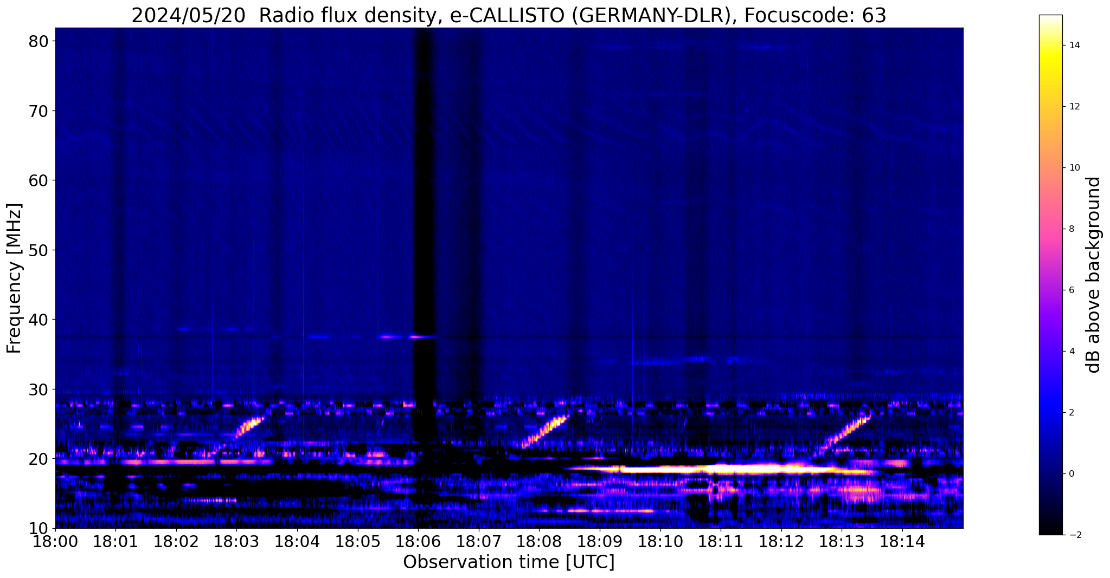Viewport: 1110px width, 578px height.
Task: Click the colorbar tick label 4
Action: 1071,352
